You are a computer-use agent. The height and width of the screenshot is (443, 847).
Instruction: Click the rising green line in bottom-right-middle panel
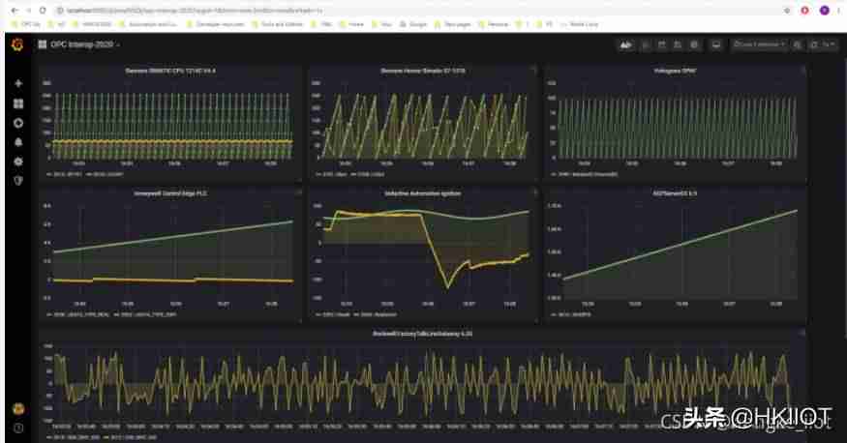[x=680, y=245]
